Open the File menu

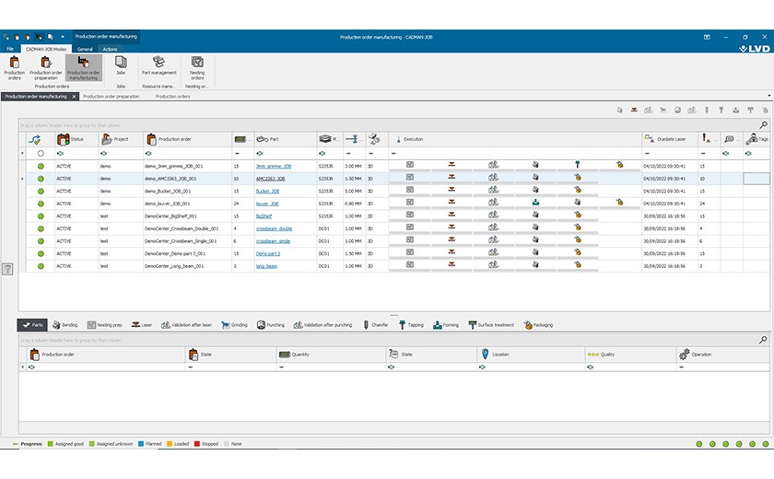coord(10,49)
